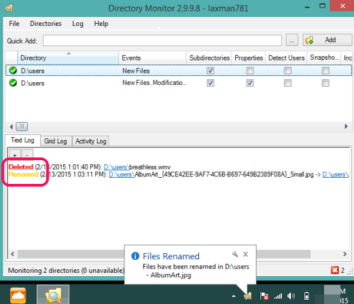Screen dimensions: 354x304
Task: Click the volume speaker tray icon
Action: [x=291, y=296]
